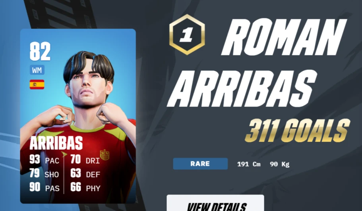362x211 pixels.
Task: Click the ROMAN ARRIBAS name heading
Action: 256,63
